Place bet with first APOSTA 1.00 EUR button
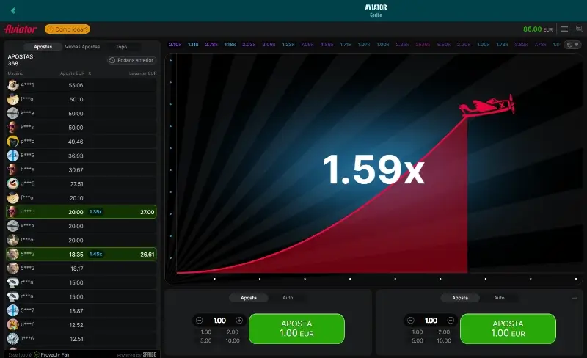587x358 pixels. 296,329
